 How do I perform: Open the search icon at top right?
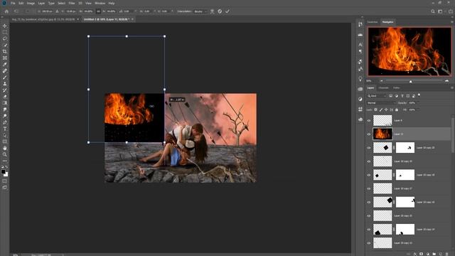point(433,11)
